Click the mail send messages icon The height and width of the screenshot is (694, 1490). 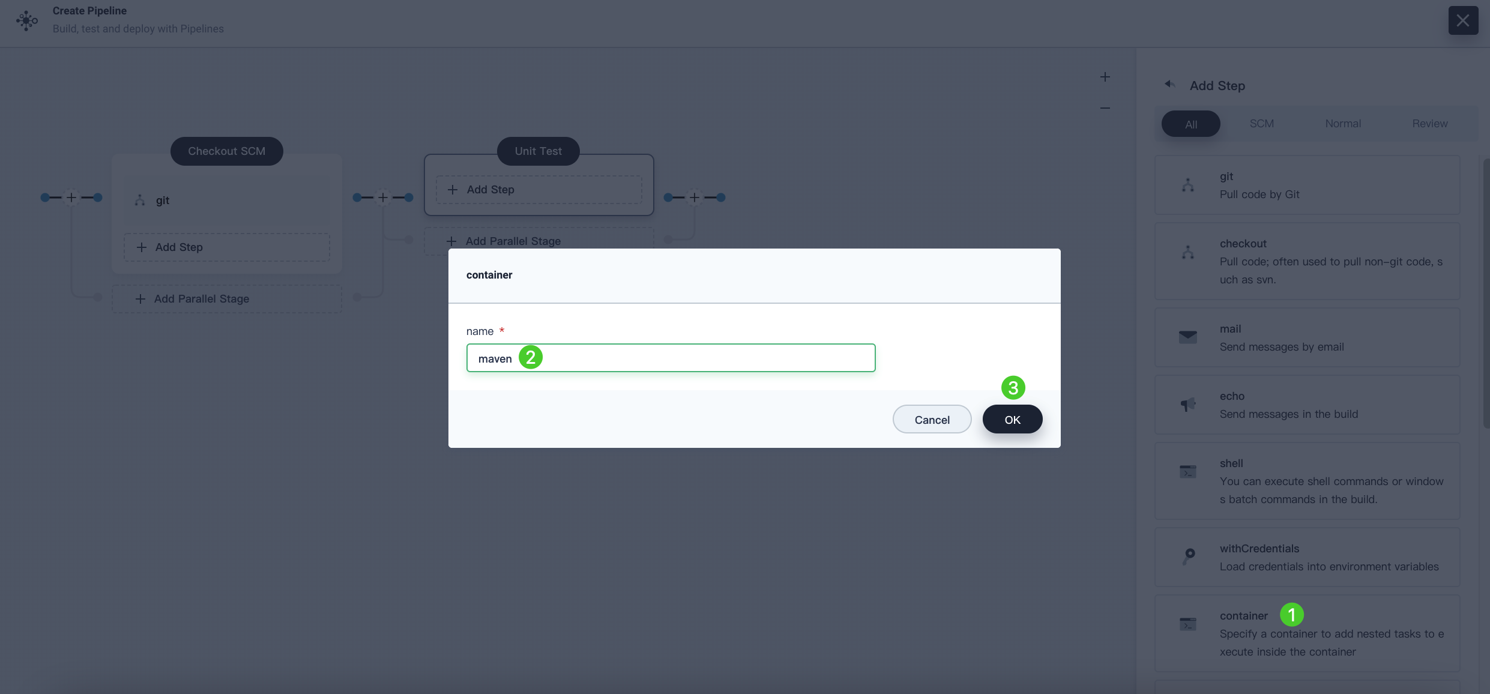tap(1188, 337)
